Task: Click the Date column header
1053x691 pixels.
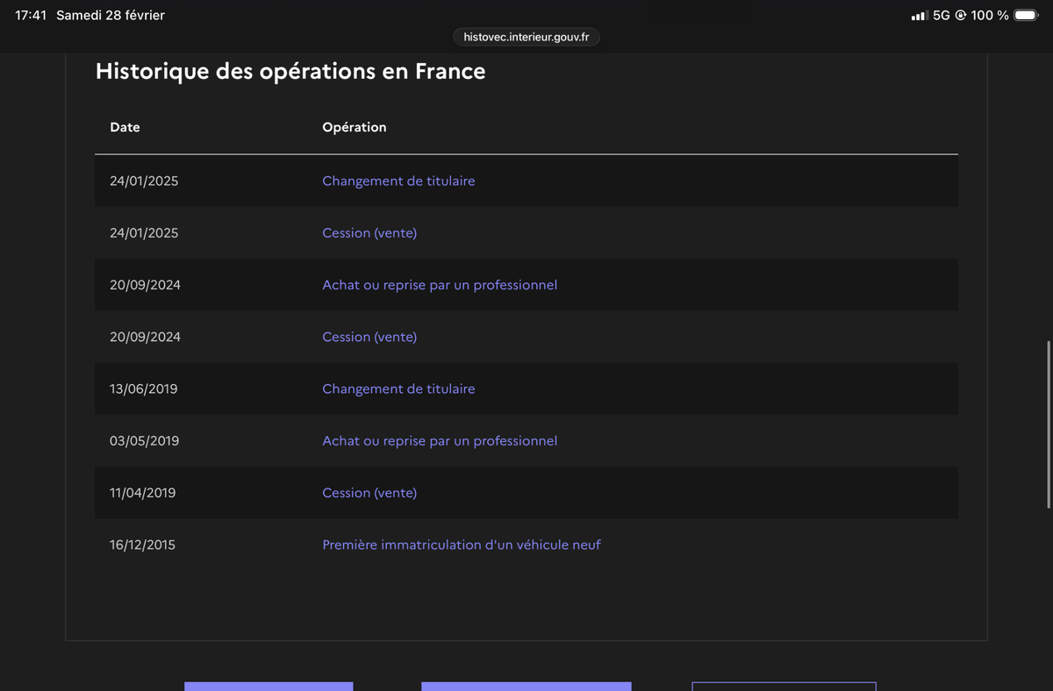Action: pos(125,127)
